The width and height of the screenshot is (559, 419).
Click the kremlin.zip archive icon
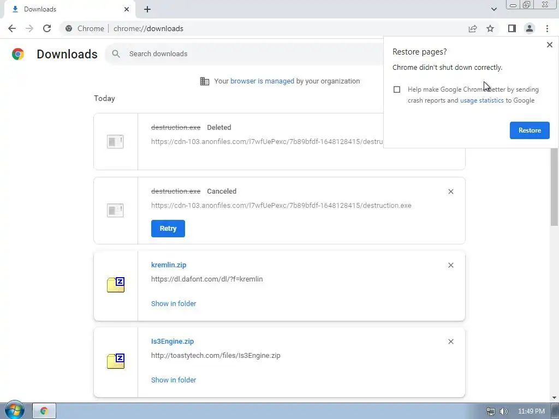(116, 285)
